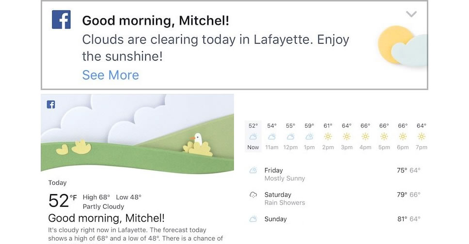Click the Facebook logo in the notification banner
The height and width of the screenshot is (244, 469).
[x=62, y=19]
